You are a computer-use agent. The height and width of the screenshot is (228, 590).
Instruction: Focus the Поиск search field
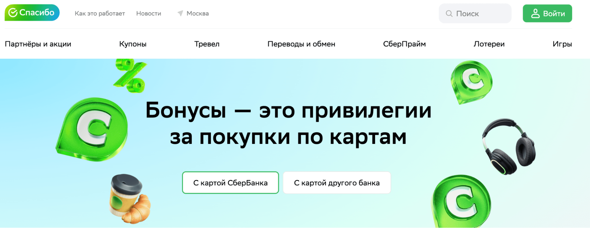pyautogui.click(x=475, y=14)
